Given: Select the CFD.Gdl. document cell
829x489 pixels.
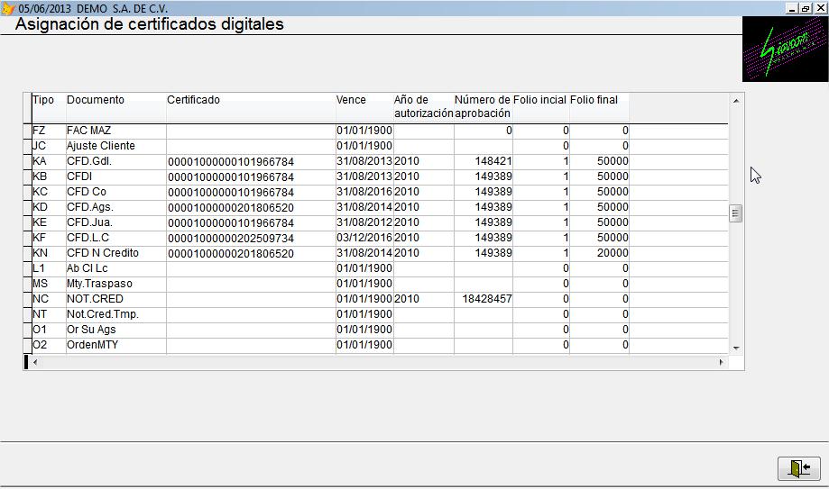Looking at the screenshot, I should (x=115, y=161).
